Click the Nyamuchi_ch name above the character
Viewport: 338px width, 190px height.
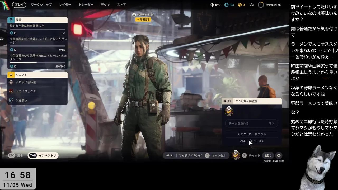tap(145, 15)
